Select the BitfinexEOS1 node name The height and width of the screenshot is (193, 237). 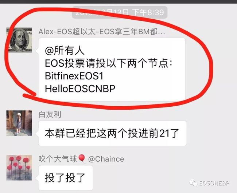74,76
